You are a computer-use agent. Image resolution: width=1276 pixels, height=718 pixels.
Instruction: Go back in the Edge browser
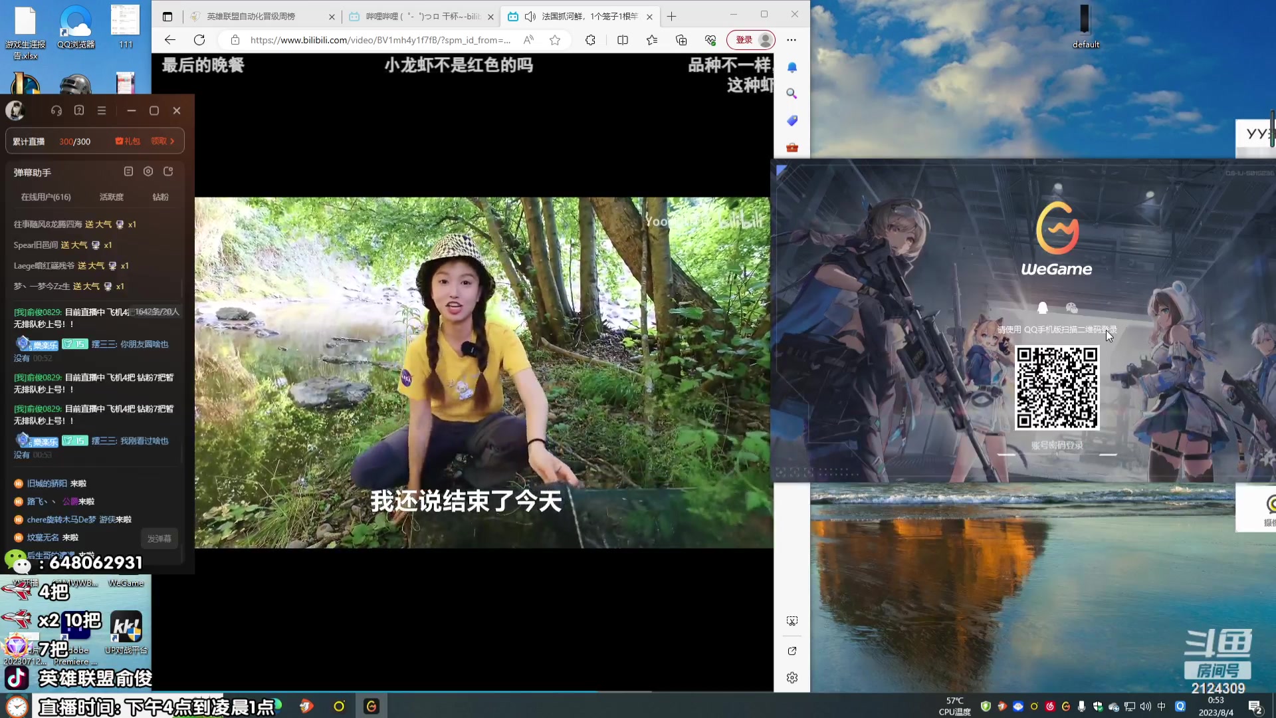pos(170,40)
